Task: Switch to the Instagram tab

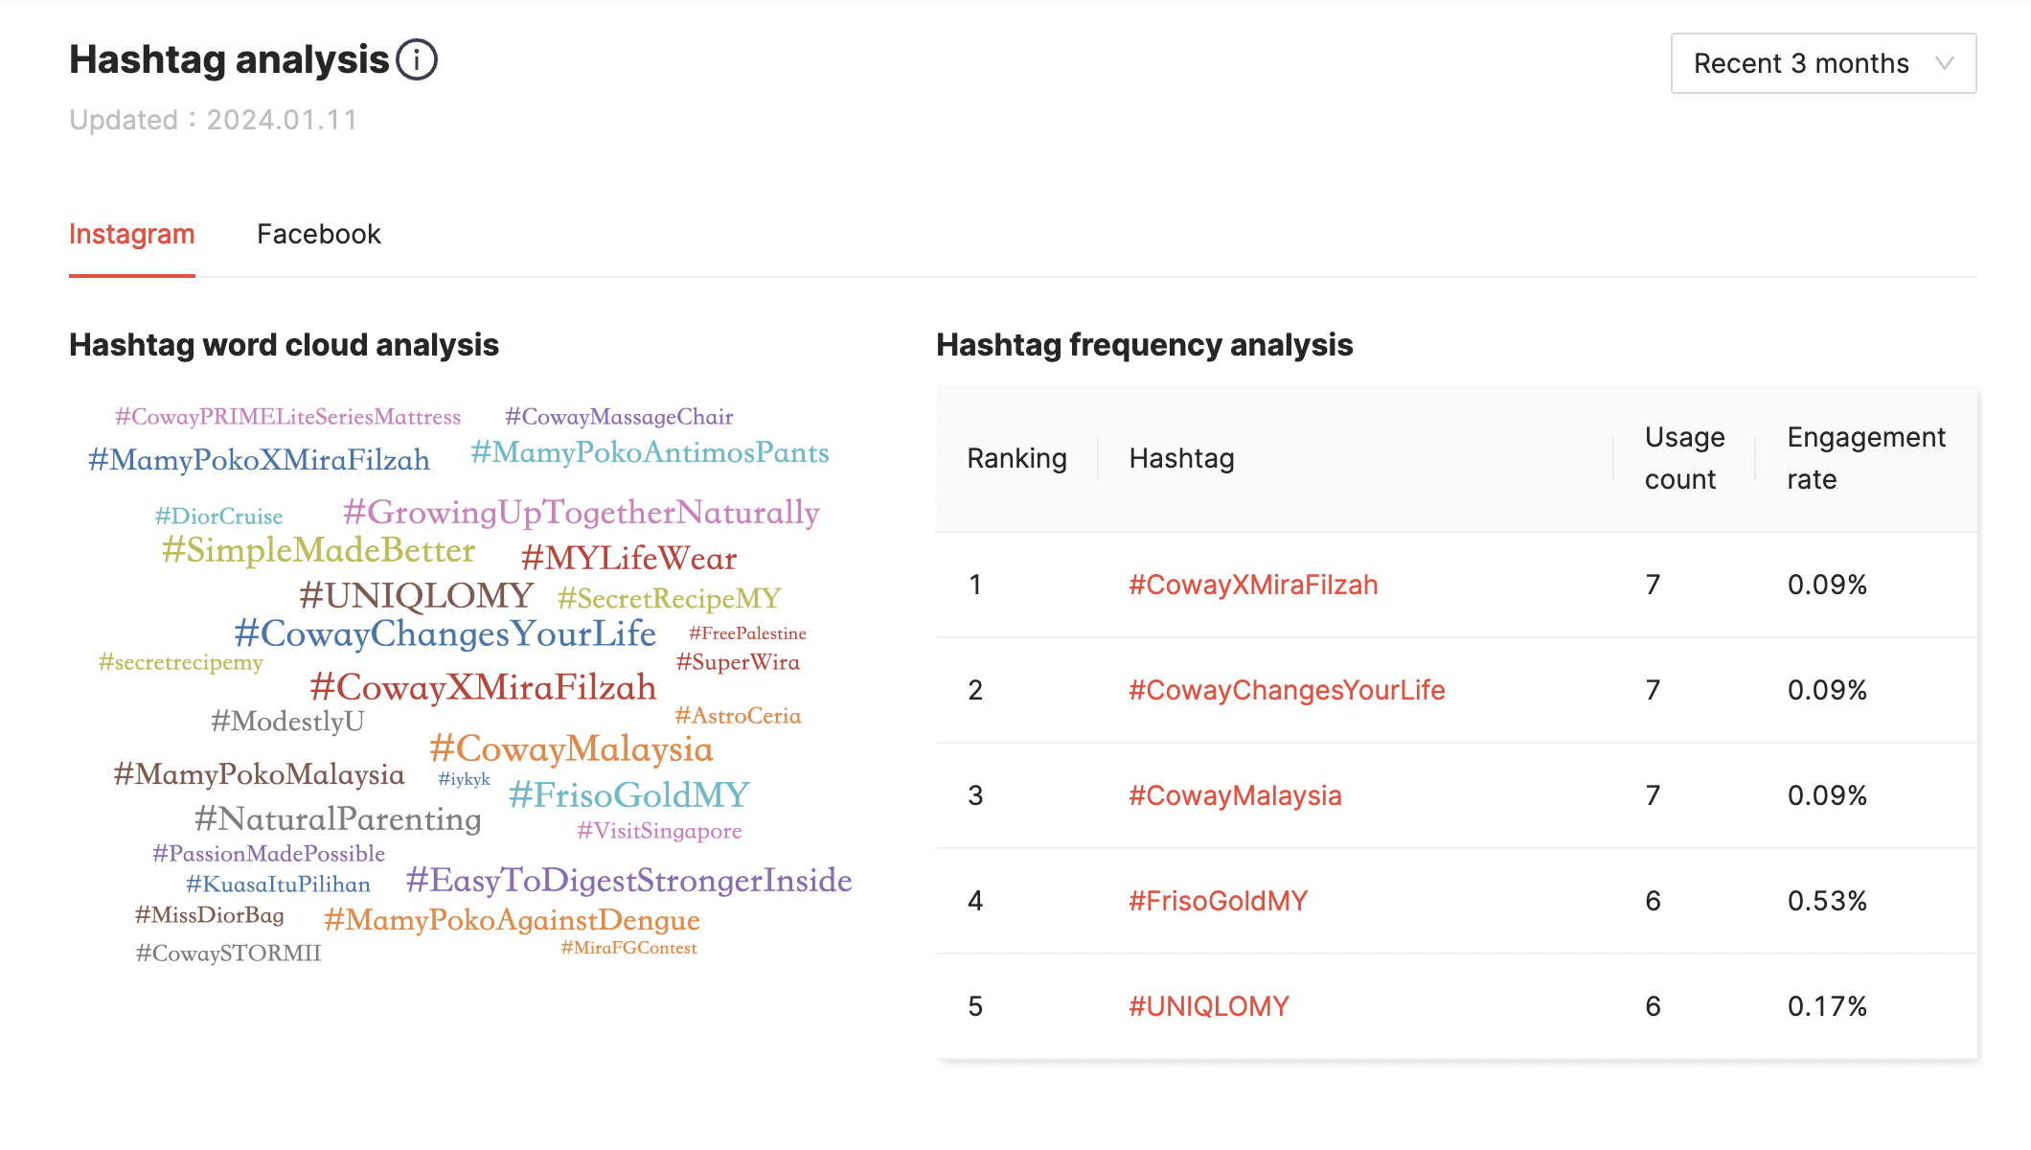Action: 132,234
